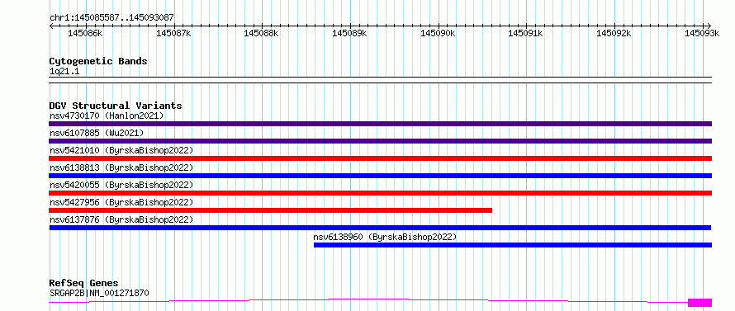Open variant label nsv4730170 (Hanlon2021)
This screenshot has width=735, height=311.
pos(107,115)
